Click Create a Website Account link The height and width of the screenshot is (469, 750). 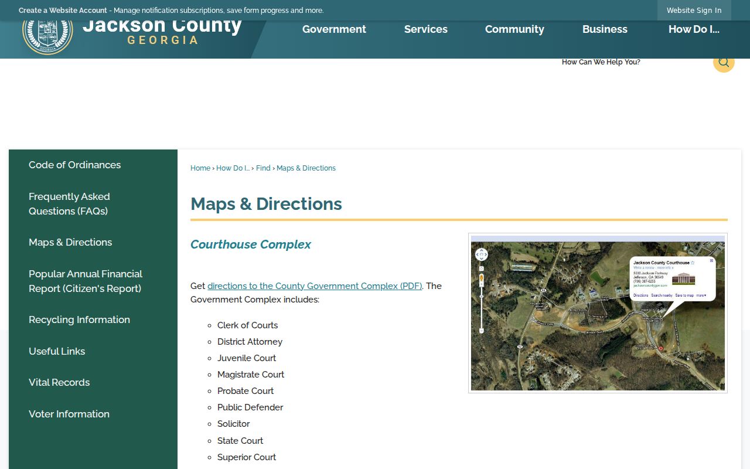click(63, 11)
